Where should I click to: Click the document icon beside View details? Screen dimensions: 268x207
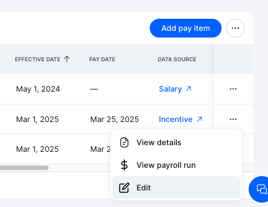coord(124,142)
